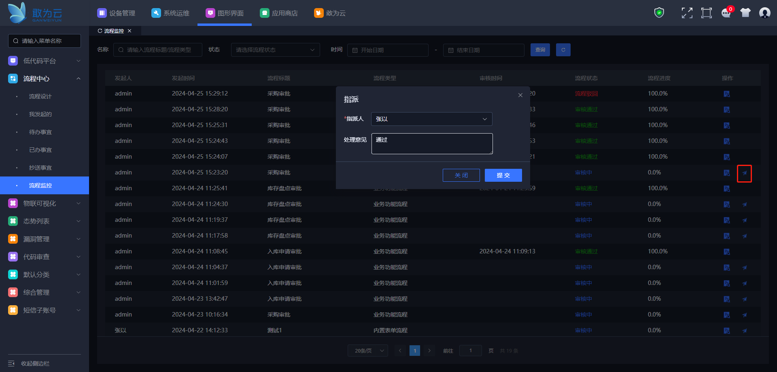
Task: Click the 处理意见 text area
Action: point(432,144)
